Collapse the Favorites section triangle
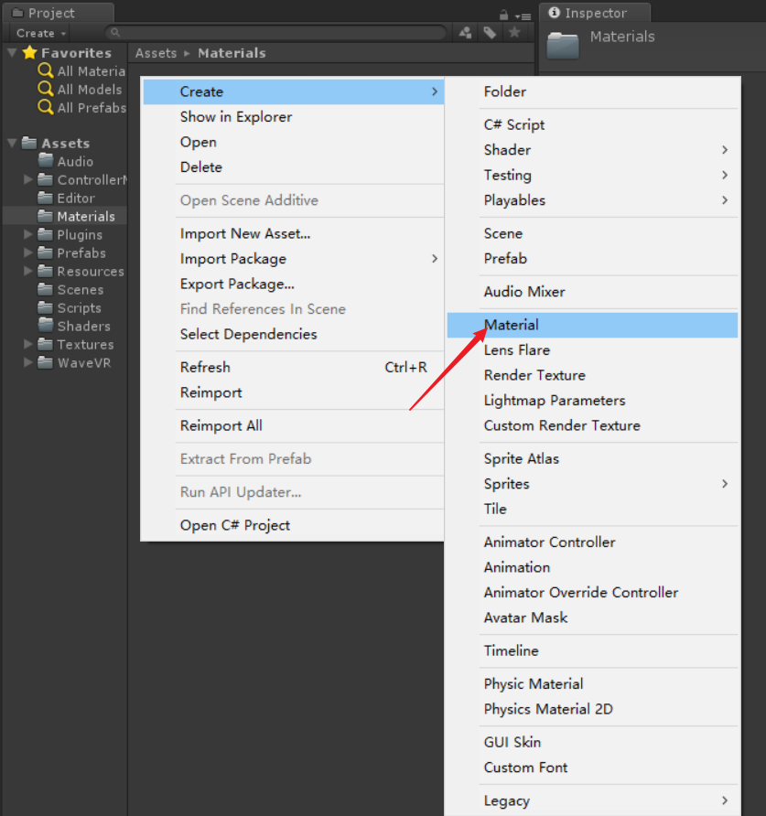This screenshot has width=766, height=816. coord(12,52)
